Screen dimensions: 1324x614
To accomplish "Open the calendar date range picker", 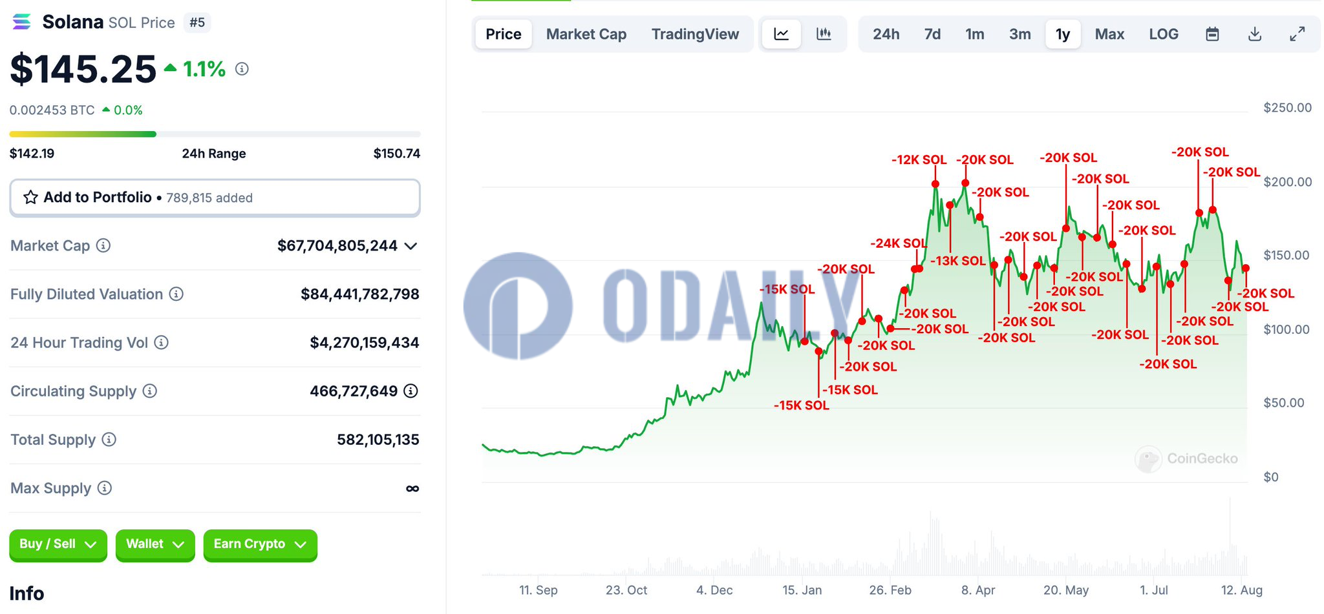I will tap(1213, 34).
